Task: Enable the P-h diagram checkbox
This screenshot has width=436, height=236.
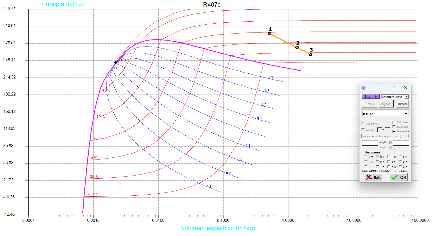Action: (377, 162)
